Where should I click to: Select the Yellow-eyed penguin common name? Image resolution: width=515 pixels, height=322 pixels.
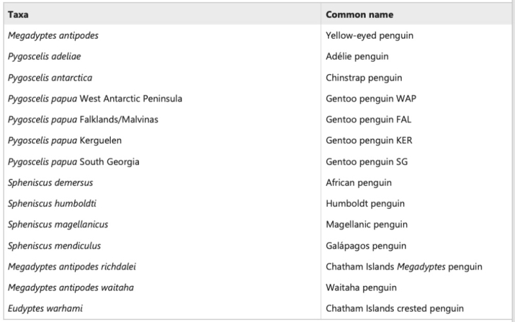pos(370,35)
